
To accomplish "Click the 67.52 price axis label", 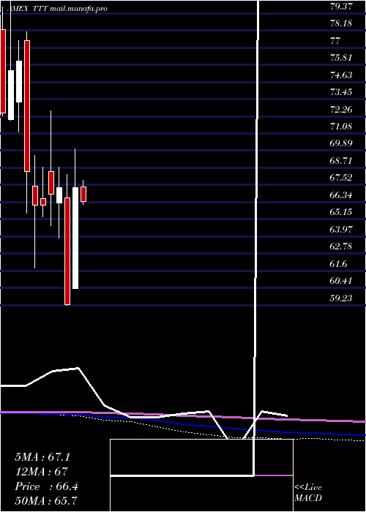I will point(341,178).
